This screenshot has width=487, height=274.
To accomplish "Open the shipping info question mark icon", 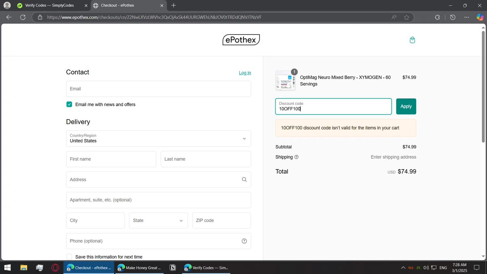I will [296, 157].
